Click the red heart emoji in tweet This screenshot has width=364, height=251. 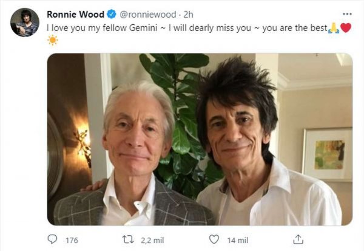click(346, 28)
